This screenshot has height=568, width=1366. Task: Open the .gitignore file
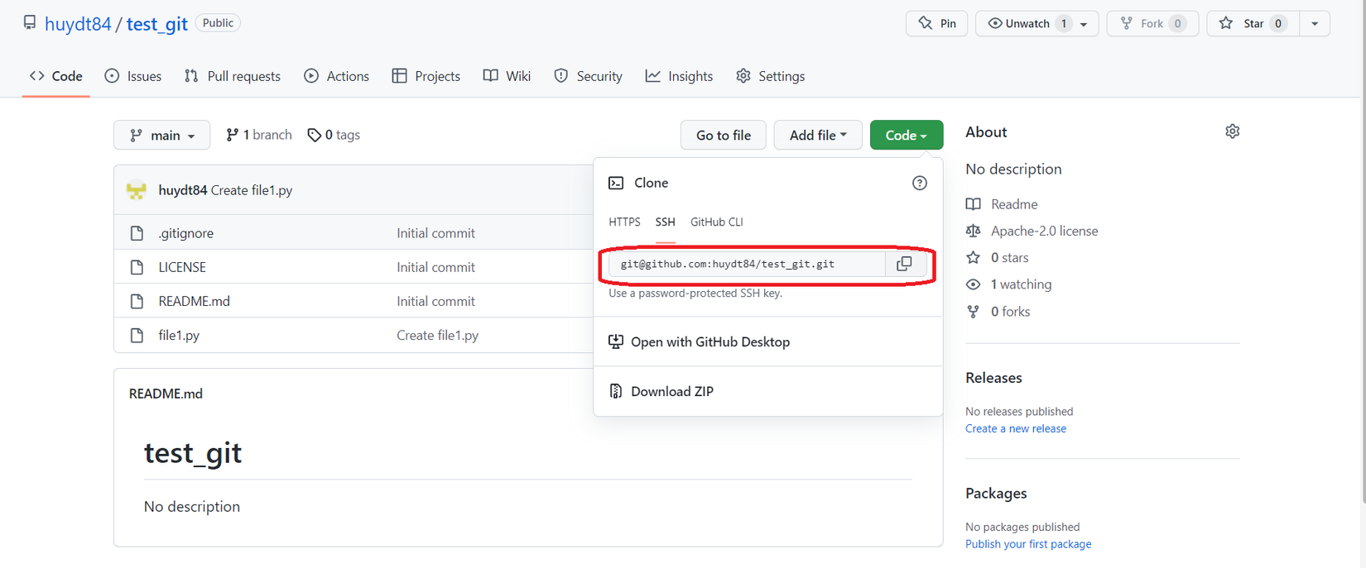tap(186, 233)
